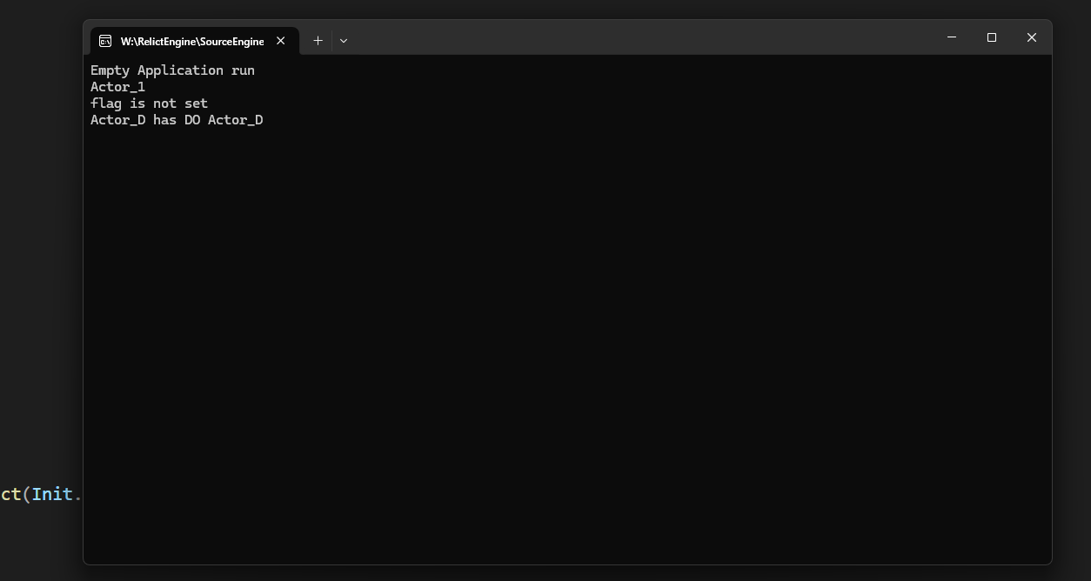Click the "DO" text in the last output line
Image resolution: width=1091 pixels, height=581 pixels.
point(191,120)
